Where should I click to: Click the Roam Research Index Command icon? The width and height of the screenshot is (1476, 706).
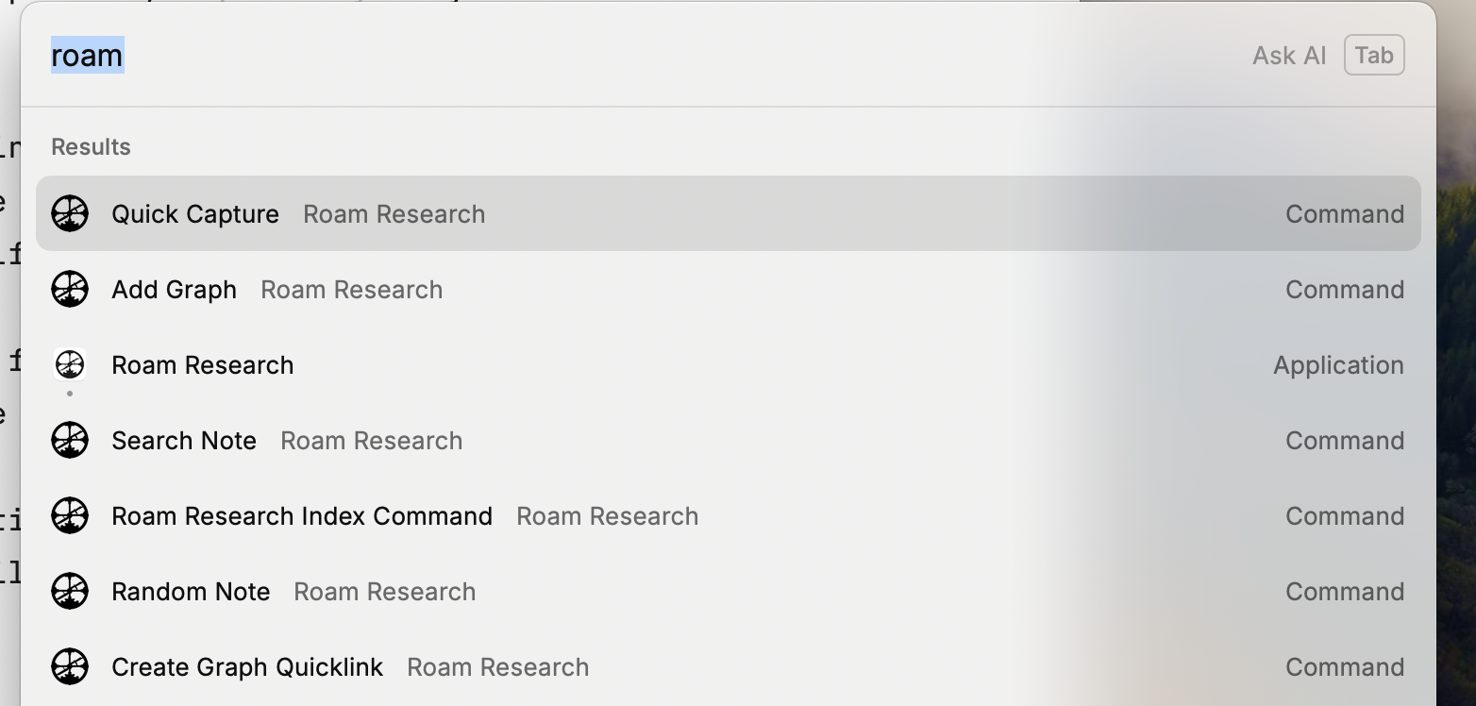[70, 515]
